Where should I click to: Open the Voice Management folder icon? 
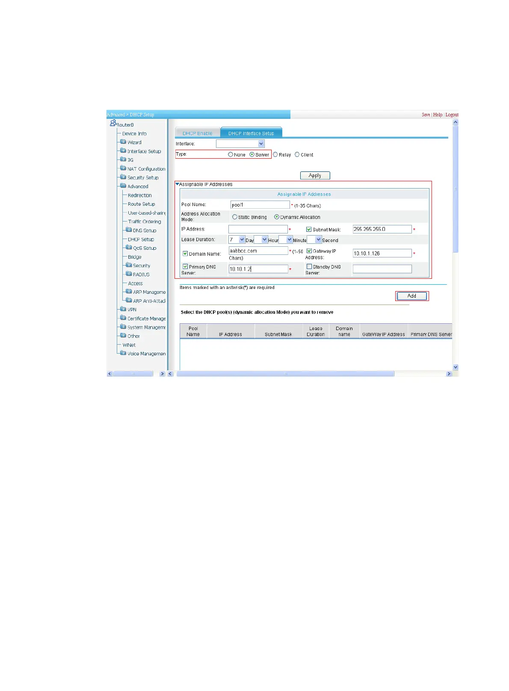[123, 353]
